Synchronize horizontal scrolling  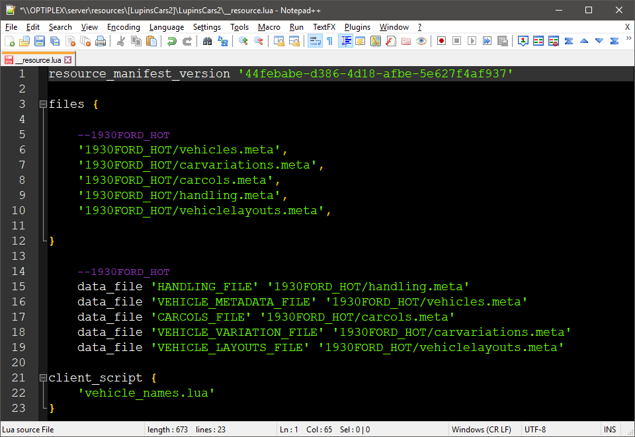[294, 41]
